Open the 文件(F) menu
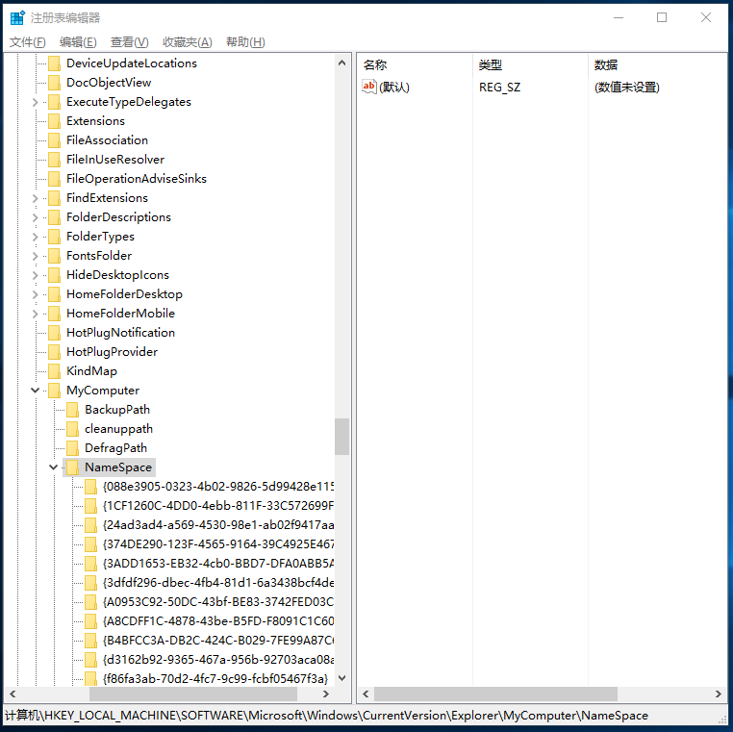This screenshot has height=732, width=733. click(x=28, y=42)
